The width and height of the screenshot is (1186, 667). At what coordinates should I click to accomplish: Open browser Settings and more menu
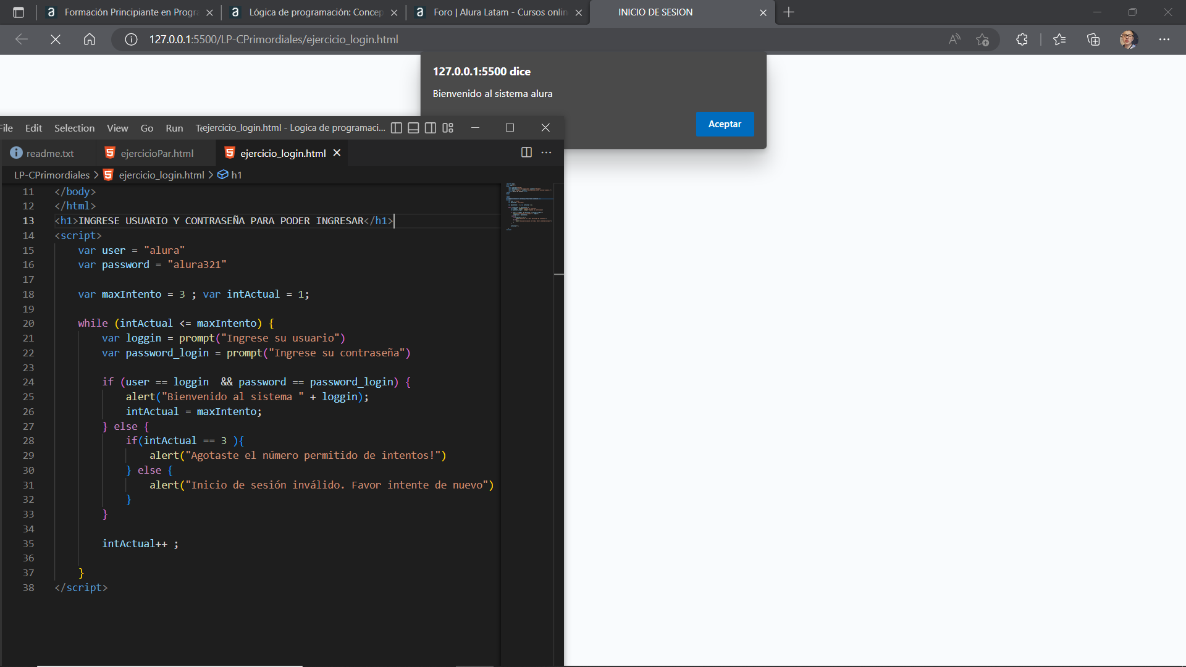[1164, 40]
